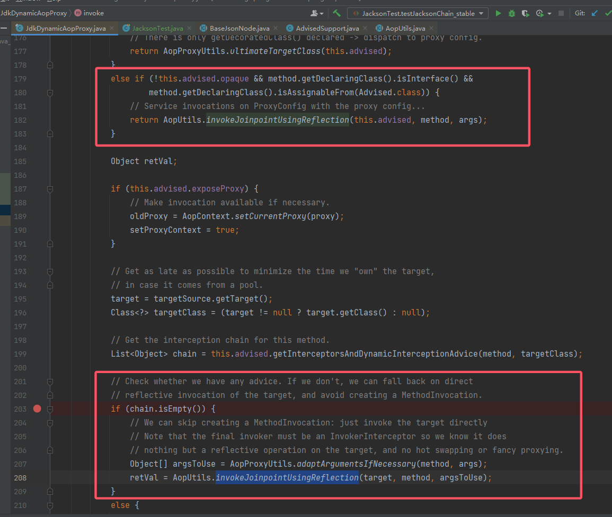
Task: Switch to the JdkDynamicAopProxy.java tab
Action: [65, 28]
